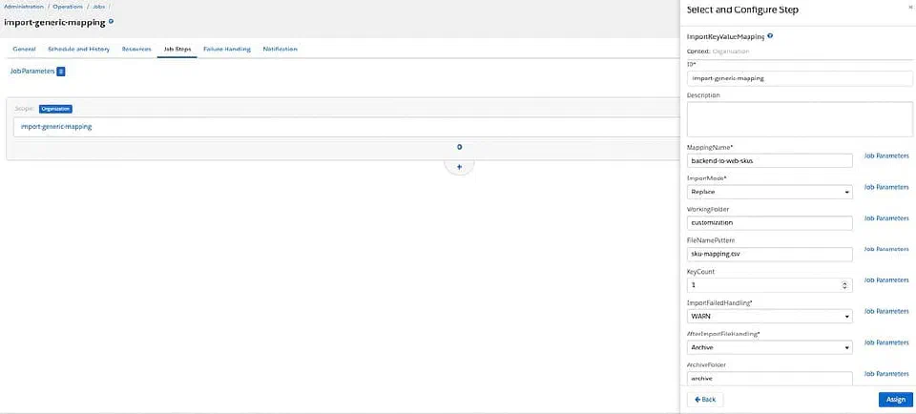Focus the ArchiveFolder input field
The image size is (916, 414).
point(769,379)
